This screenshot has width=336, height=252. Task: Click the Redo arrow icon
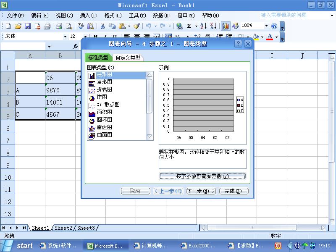coord(163,26)
